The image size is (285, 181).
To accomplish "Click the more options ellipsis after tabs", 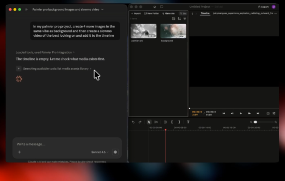I will [276, 14].
